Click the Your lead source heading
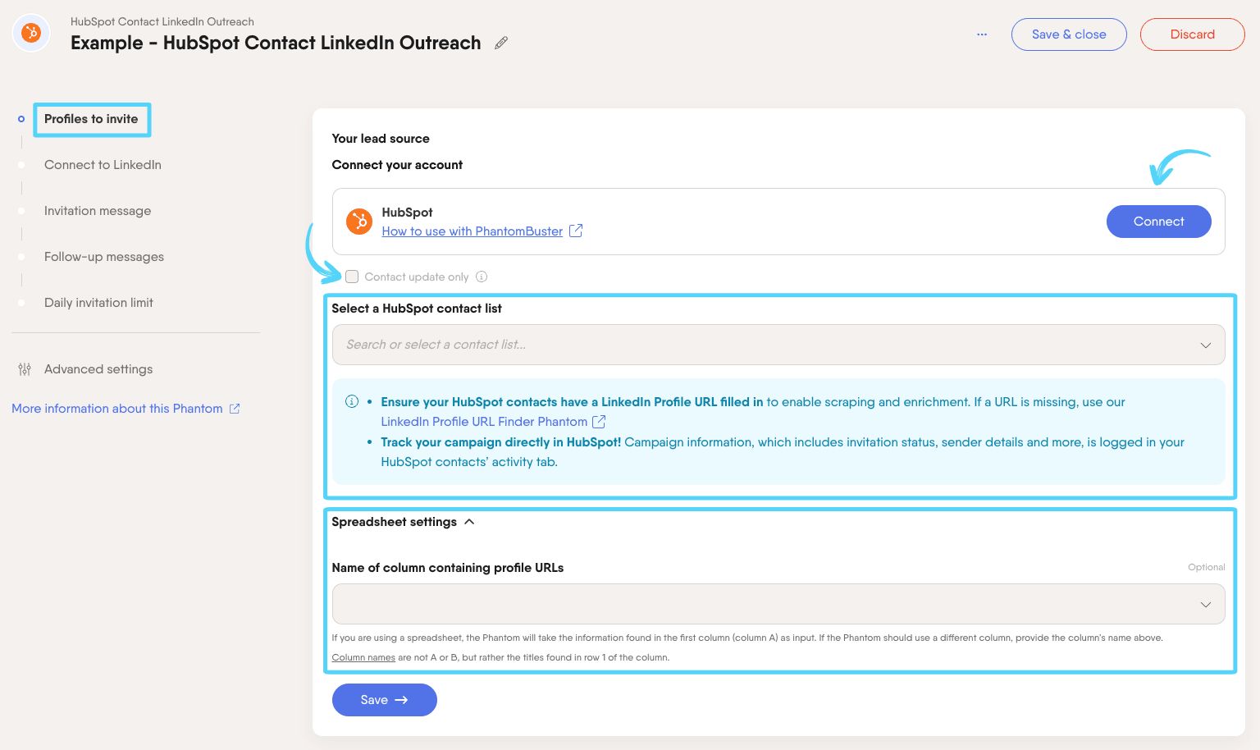Image resolution: width=1260 pixels, height=750 pixels. [381, 139]
